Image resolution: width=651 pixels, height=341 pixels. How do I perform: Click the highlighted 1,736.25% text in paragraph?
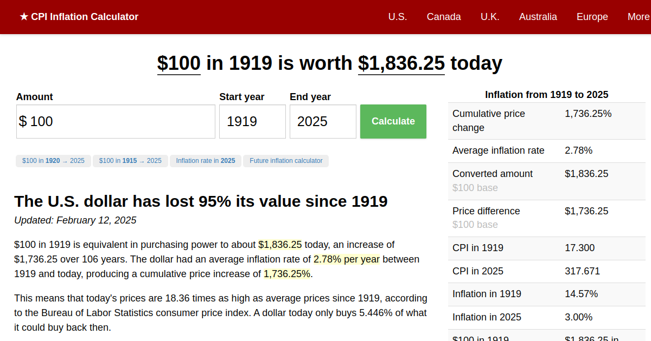(287, 274)
